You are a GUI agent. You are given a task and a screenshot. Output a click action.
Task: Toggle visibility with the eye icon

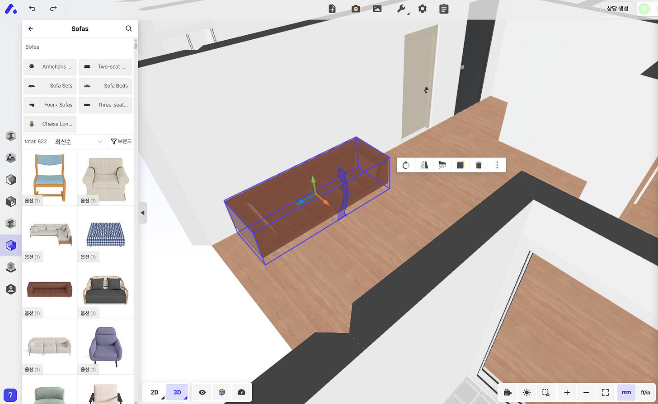[x=202, y=392]
